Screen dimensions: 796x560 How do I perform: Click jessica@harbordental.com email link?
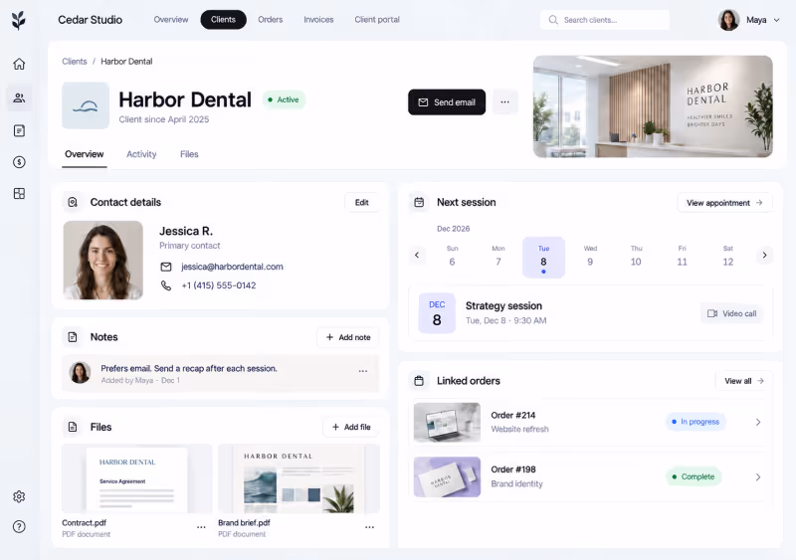[232, 267]
